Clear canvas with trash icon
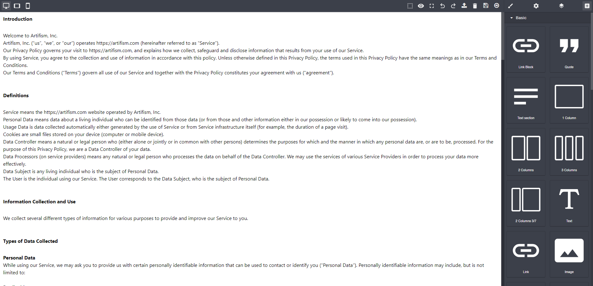This screenshot has height=286, width=593. [475, 6]
